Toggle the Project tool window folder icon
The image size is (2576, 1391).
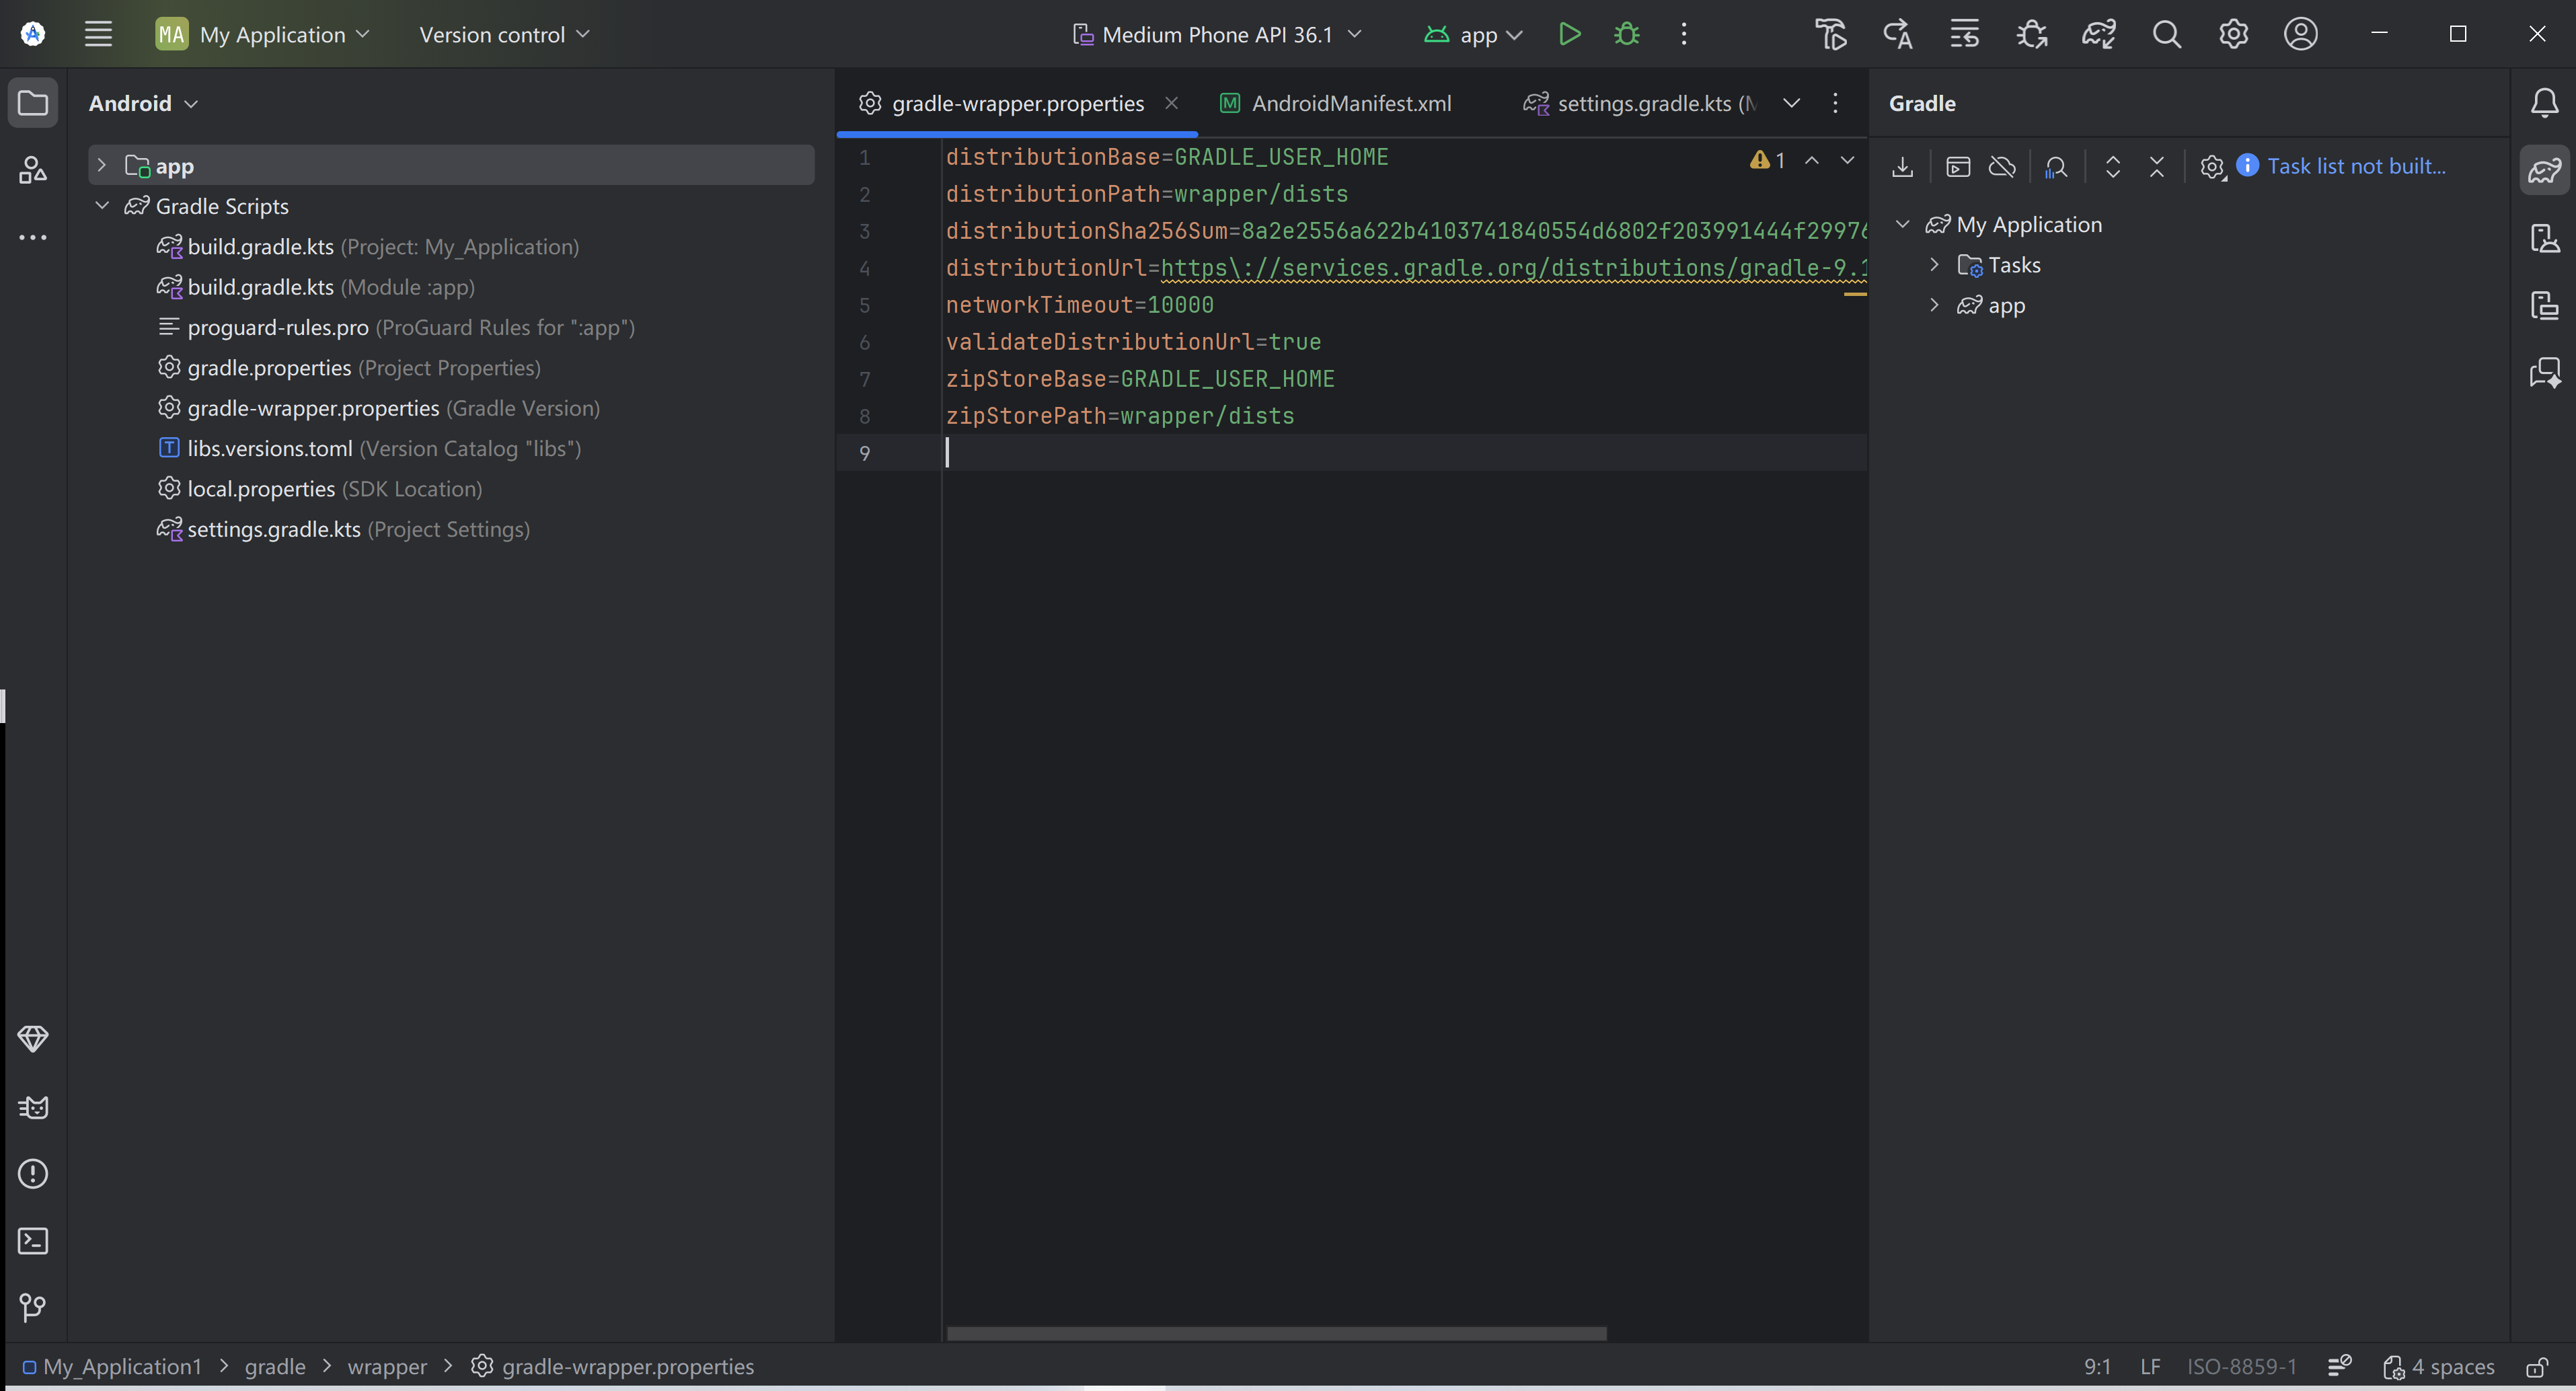[x=33, y=102]
